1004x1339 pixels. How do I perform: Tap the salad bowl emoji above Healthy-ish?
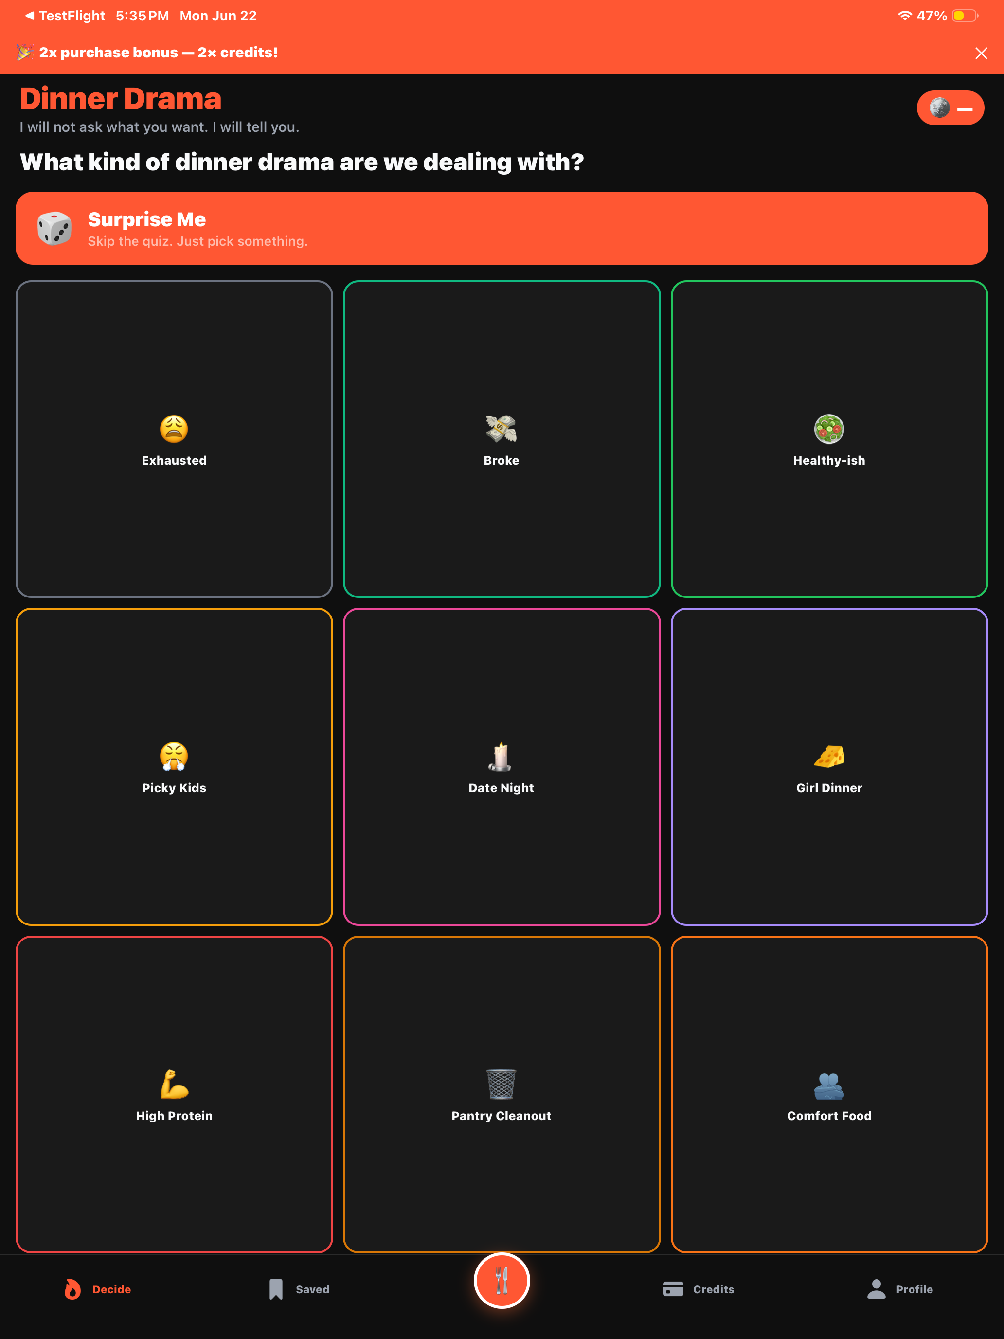tap(829, 429)
